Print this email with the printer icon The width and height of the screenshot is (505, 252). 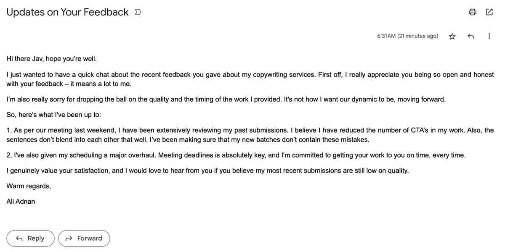(x=473, y=12)
